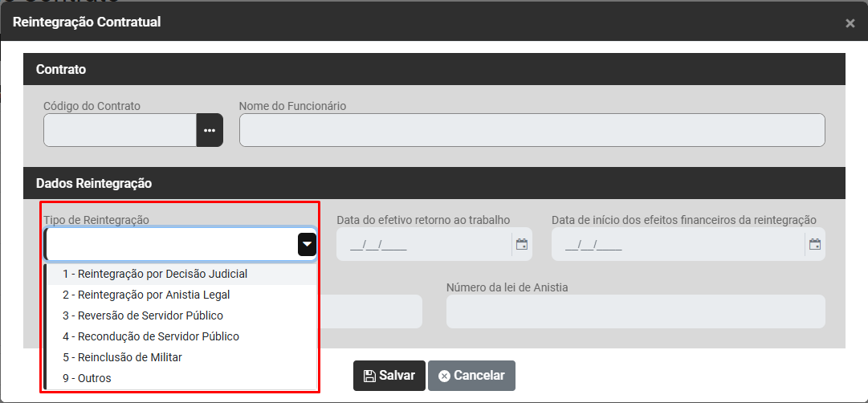Click the Contrato section header
868x403 pixels.
click(434, 69)
